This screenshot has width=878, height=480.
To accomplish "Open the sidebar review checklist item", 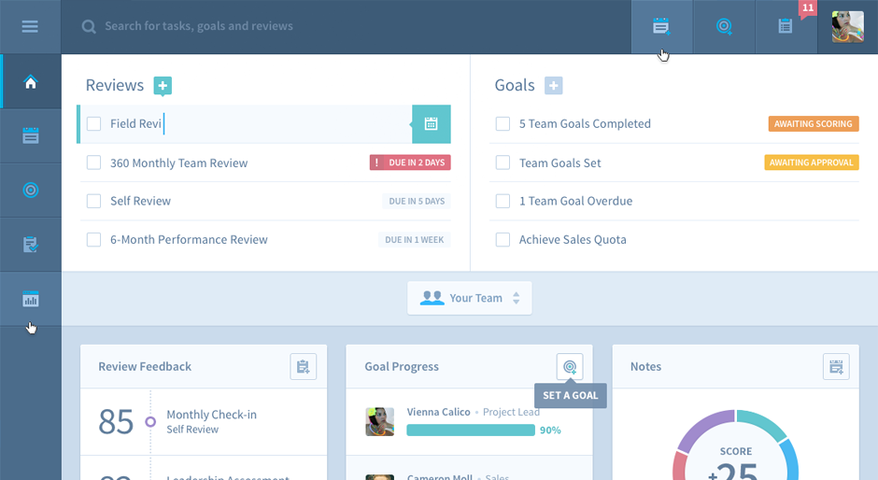I will coord(30,245).
